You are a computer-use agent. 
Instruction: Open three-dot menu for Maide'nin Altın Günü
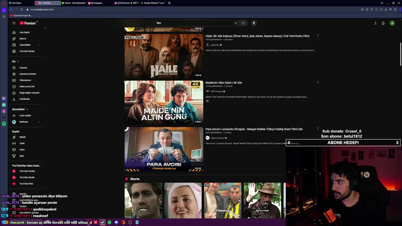point(318,82)
